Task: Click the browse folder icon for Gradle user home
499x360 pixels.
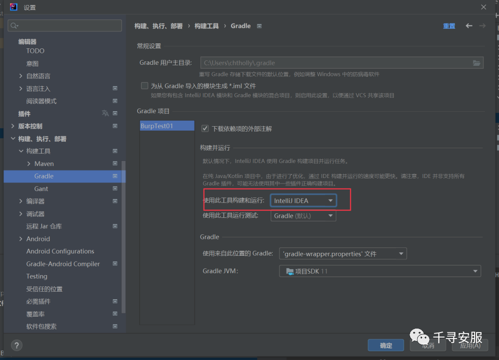Action: point(476,63)
